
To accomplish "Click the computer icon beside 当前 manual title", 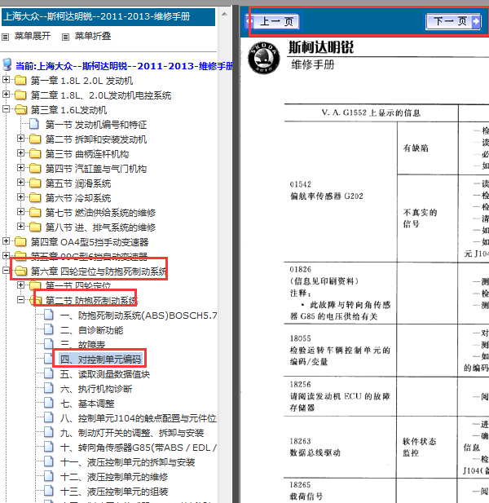I will [7, 64].
